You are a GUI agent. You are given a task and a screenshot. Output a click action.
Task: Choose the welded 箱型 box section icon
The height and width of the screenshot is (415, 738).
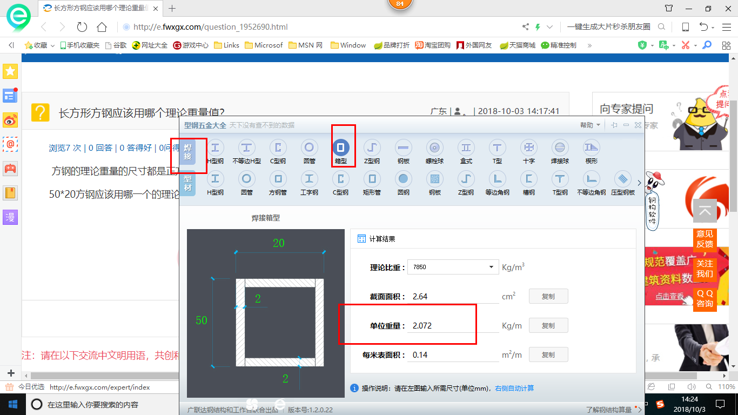pyautogui.click(x=340, y=147)
